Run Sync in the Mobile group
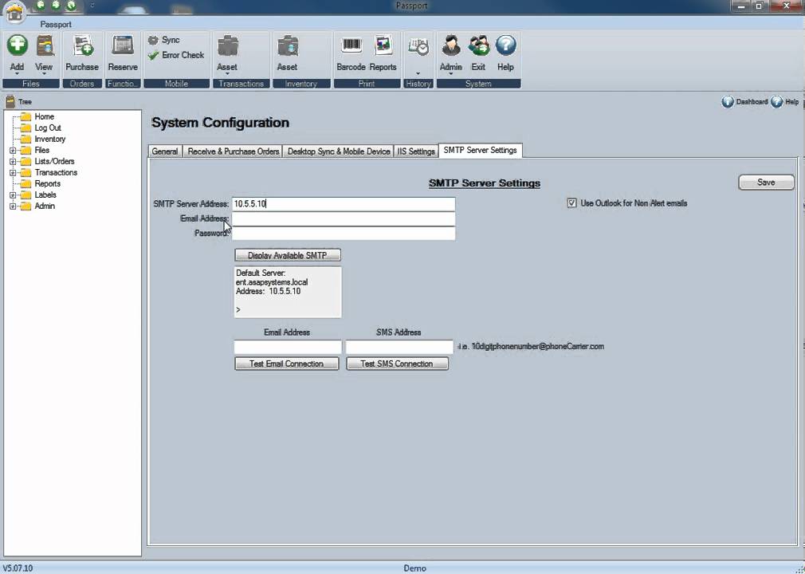 pyautogui.click(x=163, y=40)
